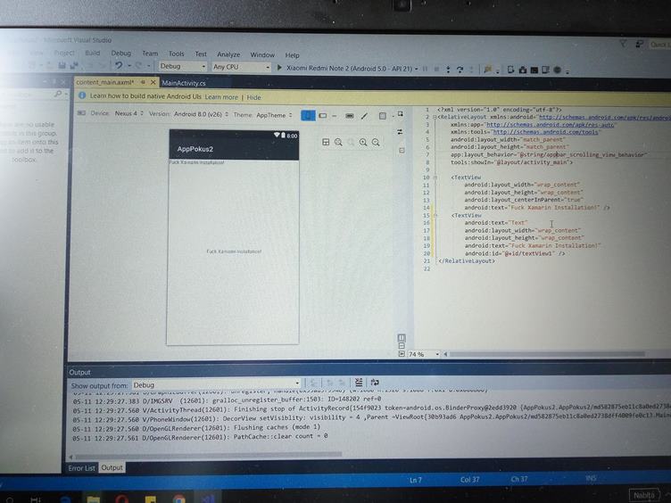671x503 pixels.
Task: Open the Any CPU platform dropdown
Action: 241,67
